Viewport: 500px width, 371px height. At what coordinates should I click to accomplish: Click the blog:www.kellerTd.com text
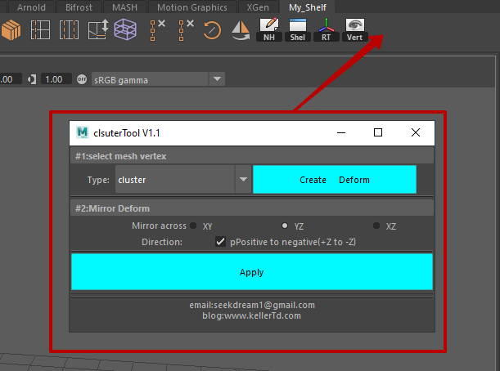coord(251,315)
